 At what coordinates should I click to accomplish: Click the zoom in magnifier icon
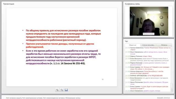(x=57, y=90)
